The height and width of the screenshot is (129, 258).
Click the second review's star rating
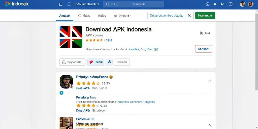point(88,106)
